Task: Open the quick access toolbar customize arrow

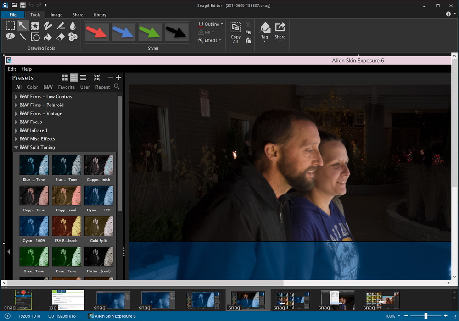Action: 45,5
